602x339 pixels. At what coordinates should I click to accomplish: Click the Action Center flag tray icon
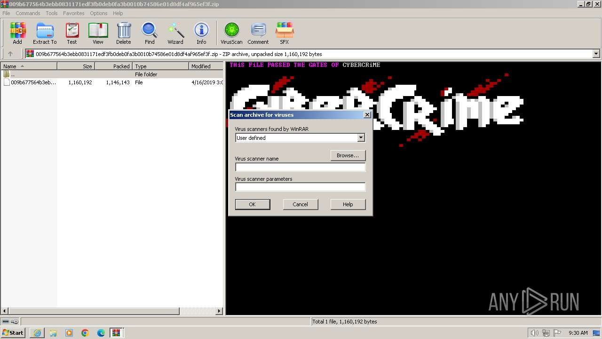556,333
